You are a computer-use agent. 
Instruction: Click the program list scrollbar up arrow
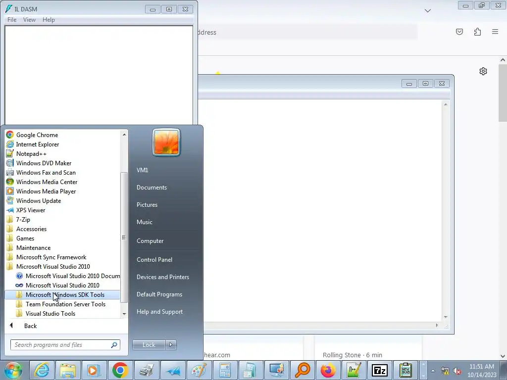point(124,134)
